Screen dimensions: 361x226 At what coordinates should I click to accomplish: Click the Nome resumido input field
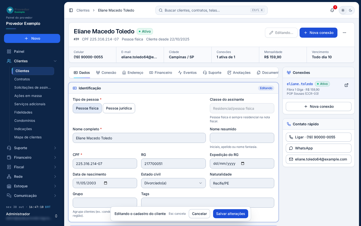point(242,138)
